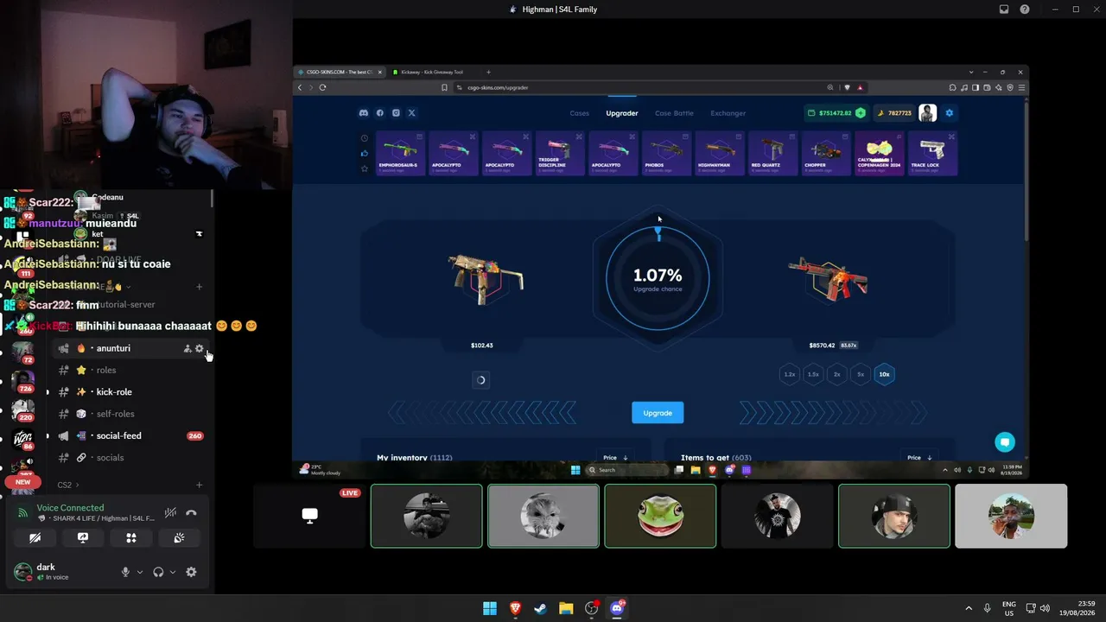Viewport: 1106px width, 622px height.
Task: Open Discord link icon on csgo-skins header
Action: pos(364,113)
